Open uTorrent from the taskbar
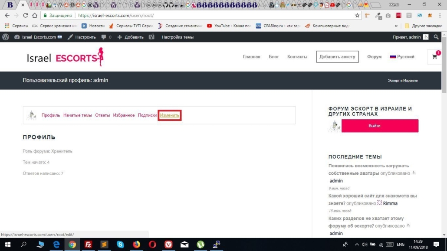Image resolution: width=447 pixels, height=251 pixels. (x=200, y=244)
